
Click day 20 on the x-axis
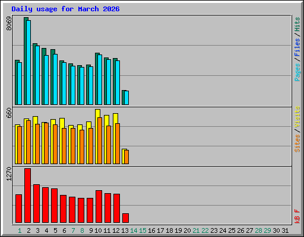point(187,230)
